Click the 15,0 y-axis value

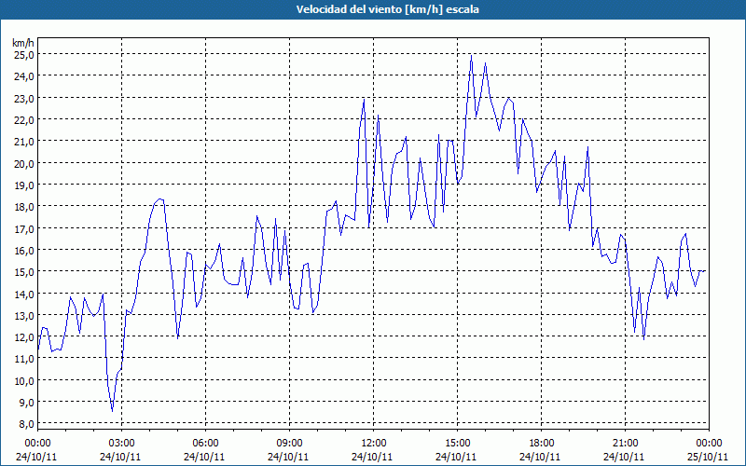point(24,271)
